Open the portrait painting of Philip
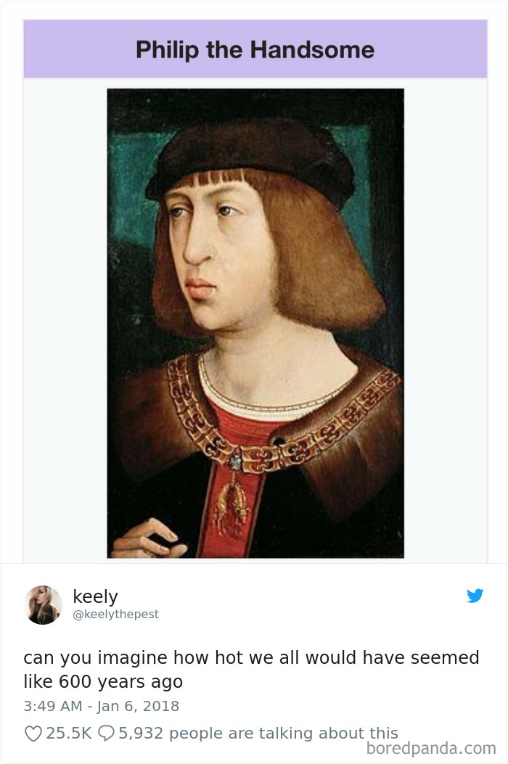Image resolution: width=508 pixels, height=764 pixels. coord(255,323)
